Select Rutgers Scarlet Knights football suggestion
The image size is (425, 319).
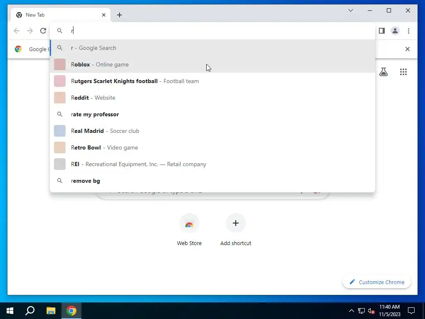[x=212, y=81]
